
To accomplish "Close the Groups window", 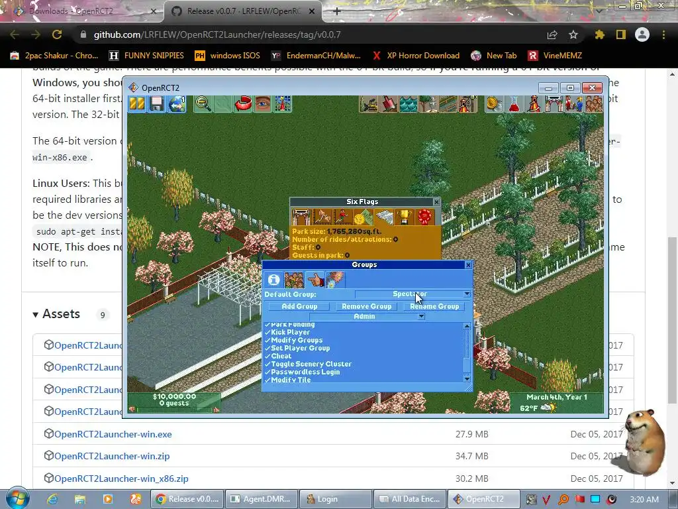I will 468,265.
